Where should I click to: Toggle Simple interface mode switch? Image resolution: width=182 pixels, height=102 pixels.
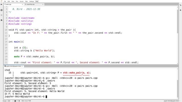click(x=9, y=101)
